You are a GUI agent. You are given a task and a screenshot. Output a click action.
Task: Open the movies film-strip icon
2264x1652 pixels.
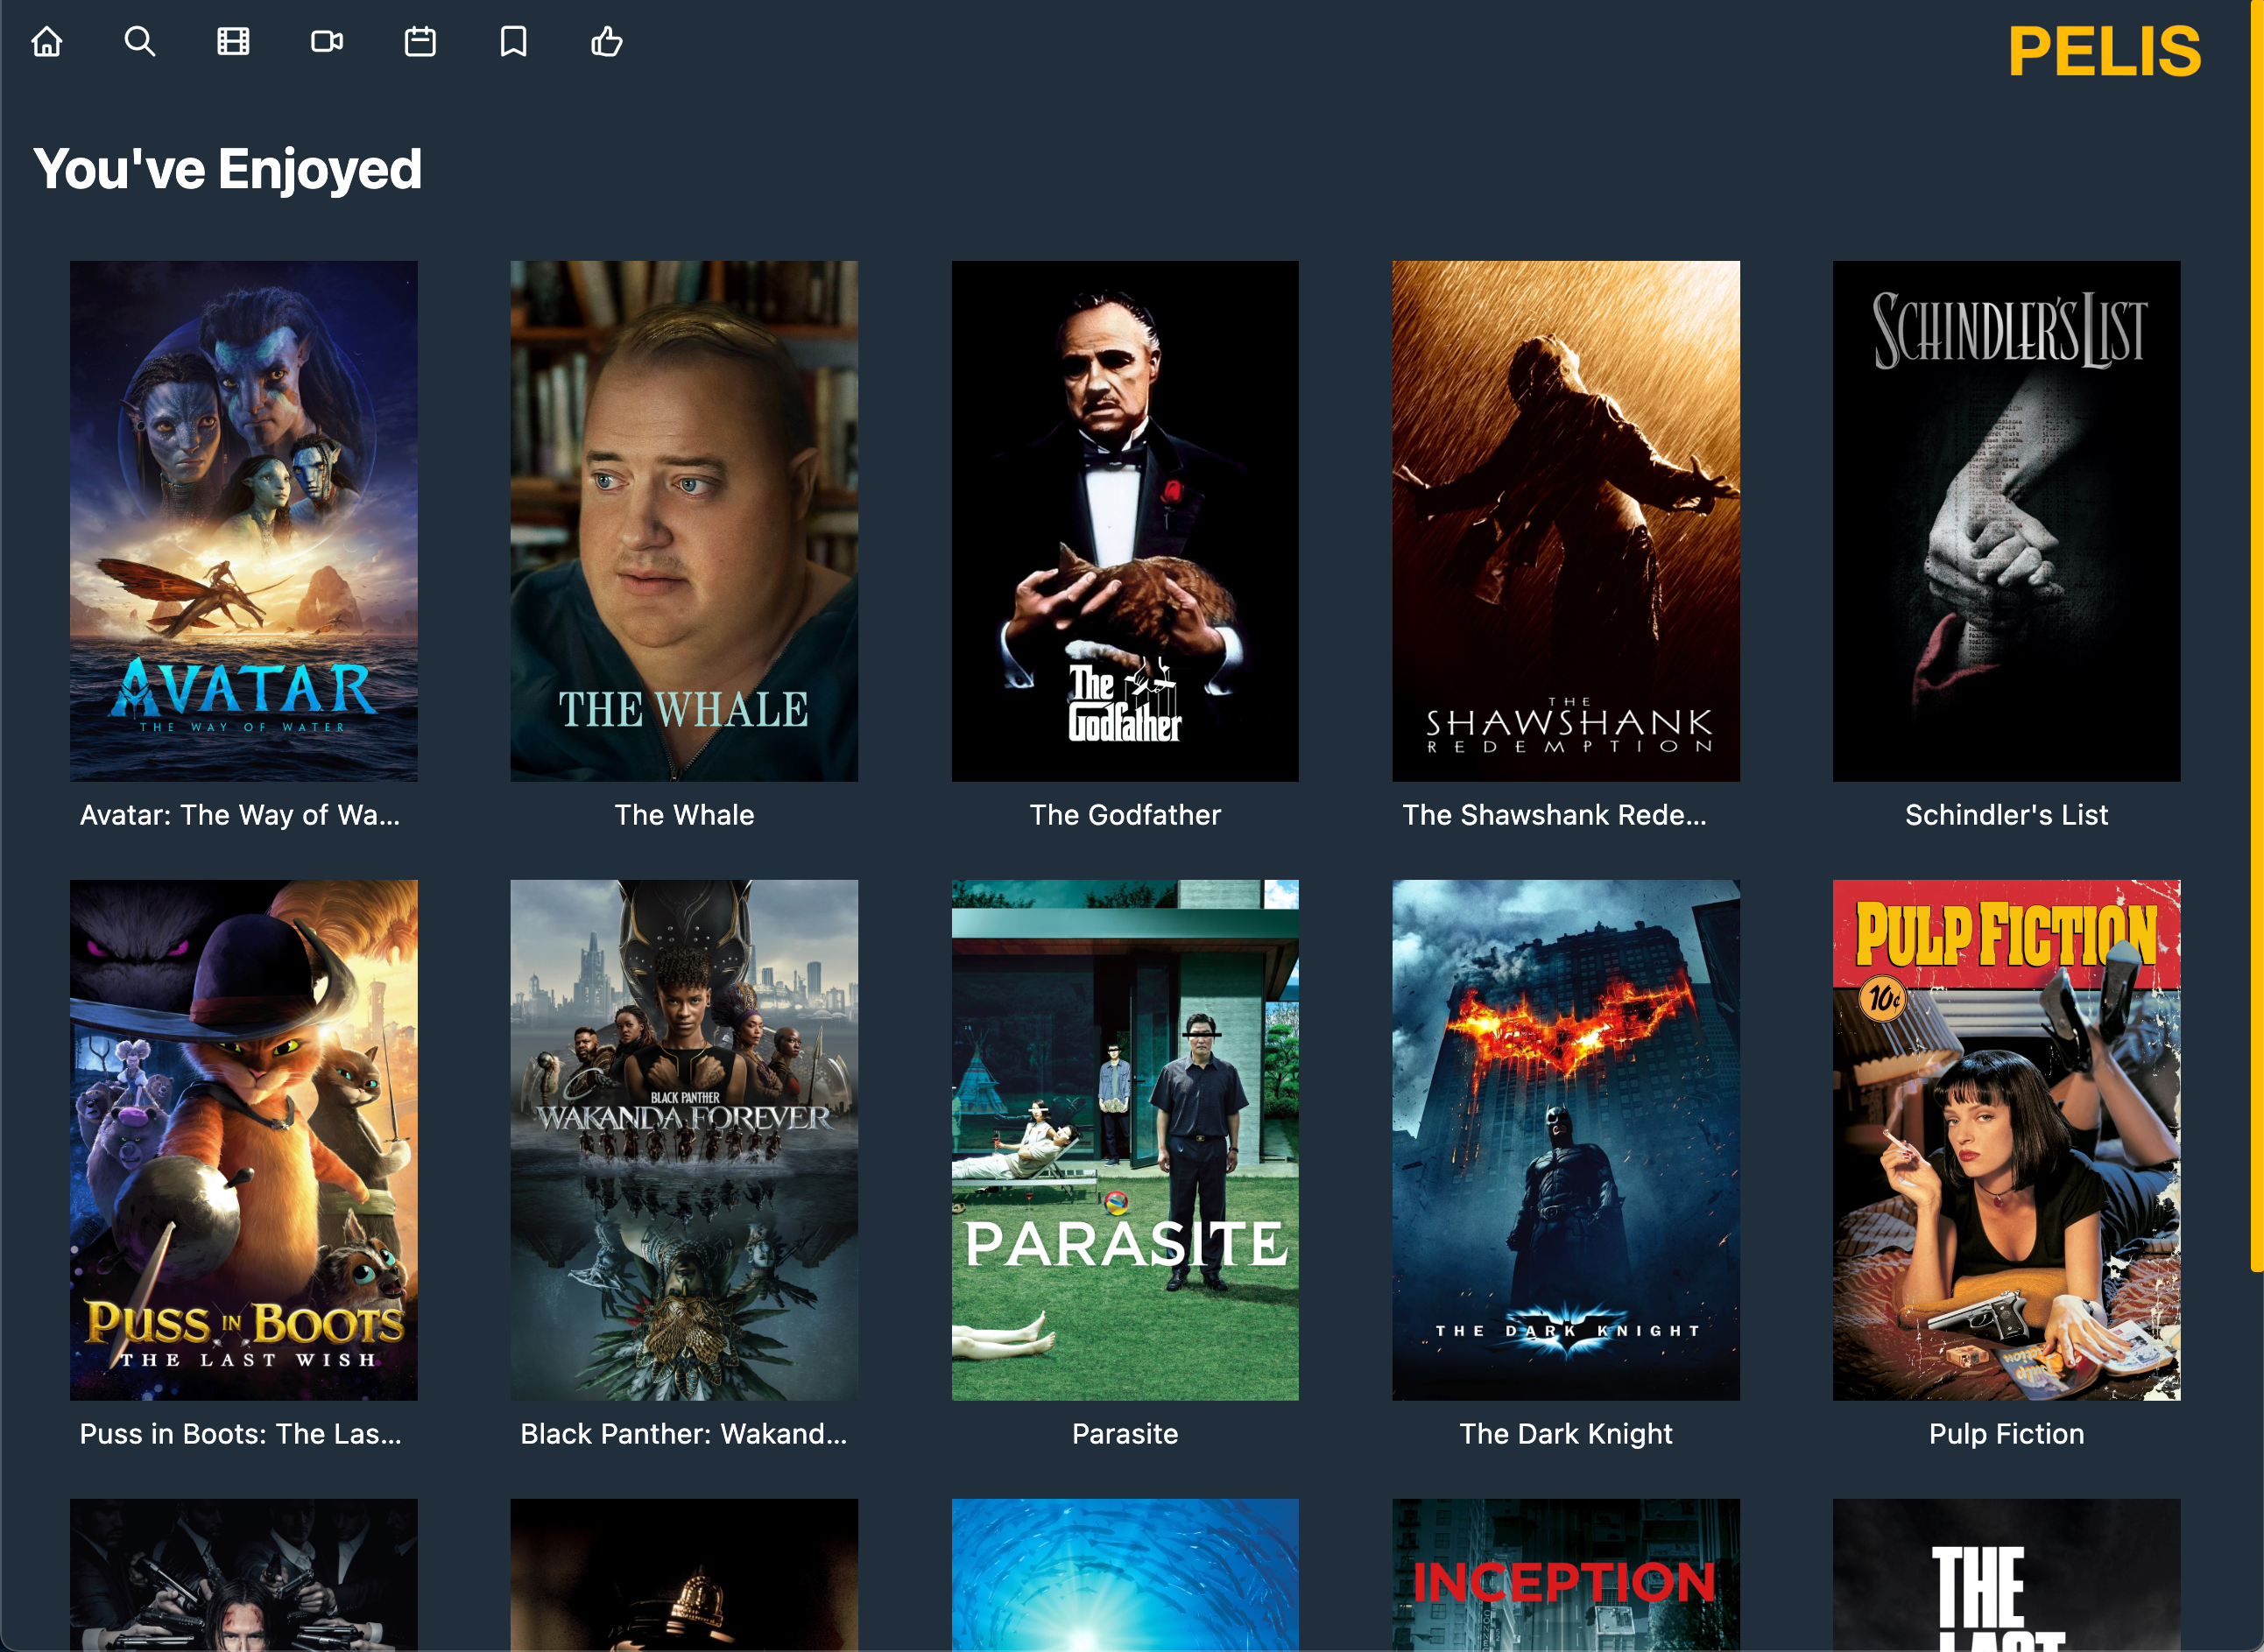pyautogui.click(x=233, y=42)
